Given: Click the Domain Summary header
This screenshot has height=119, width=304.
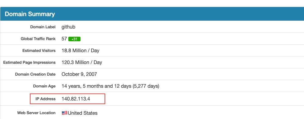Looking at the screenshot, I should tap(30, 14).
